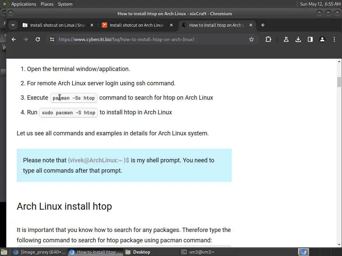Click the scrollbar down arrow
342x256 pixels.
coord(339,245)
